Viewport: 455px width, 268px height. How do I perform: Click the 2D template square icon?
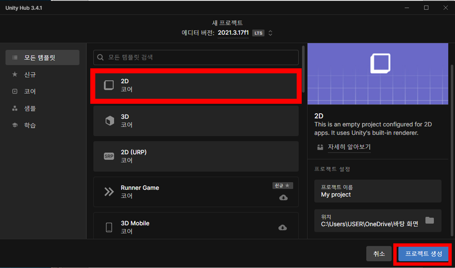109,85
